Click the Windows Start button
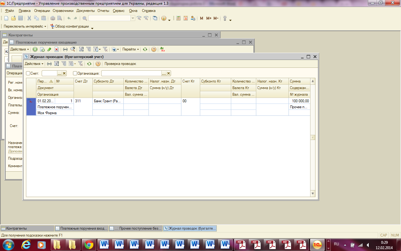 point(8,244)
